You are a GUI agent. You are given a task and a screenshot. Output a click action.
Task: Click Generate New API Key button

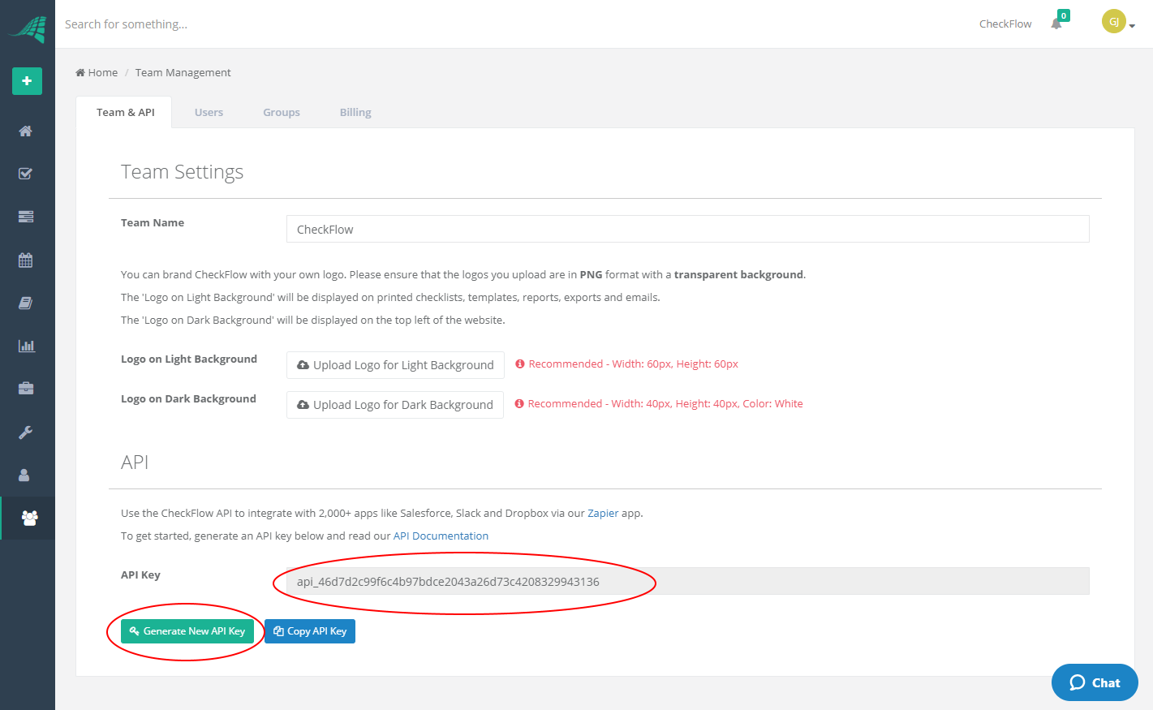(187, 631)
